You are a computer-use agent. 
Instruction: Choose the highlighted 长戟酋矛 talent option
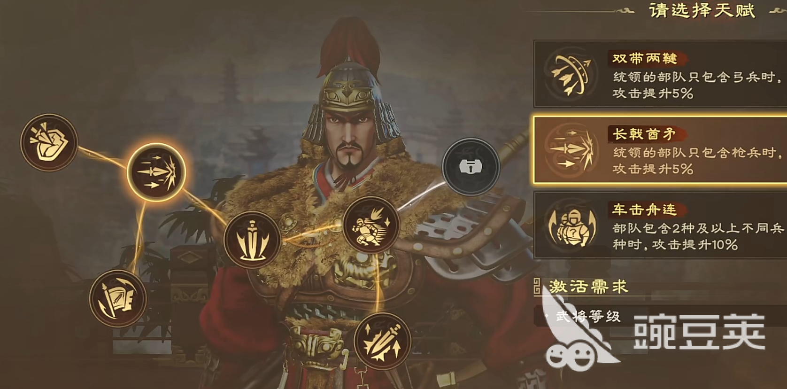[660, 150]
